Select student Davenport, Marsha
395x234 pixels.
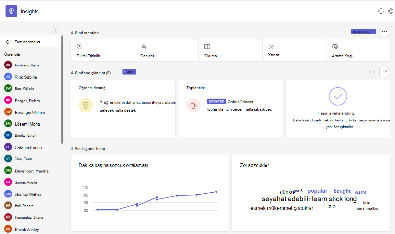click(31, 171)
